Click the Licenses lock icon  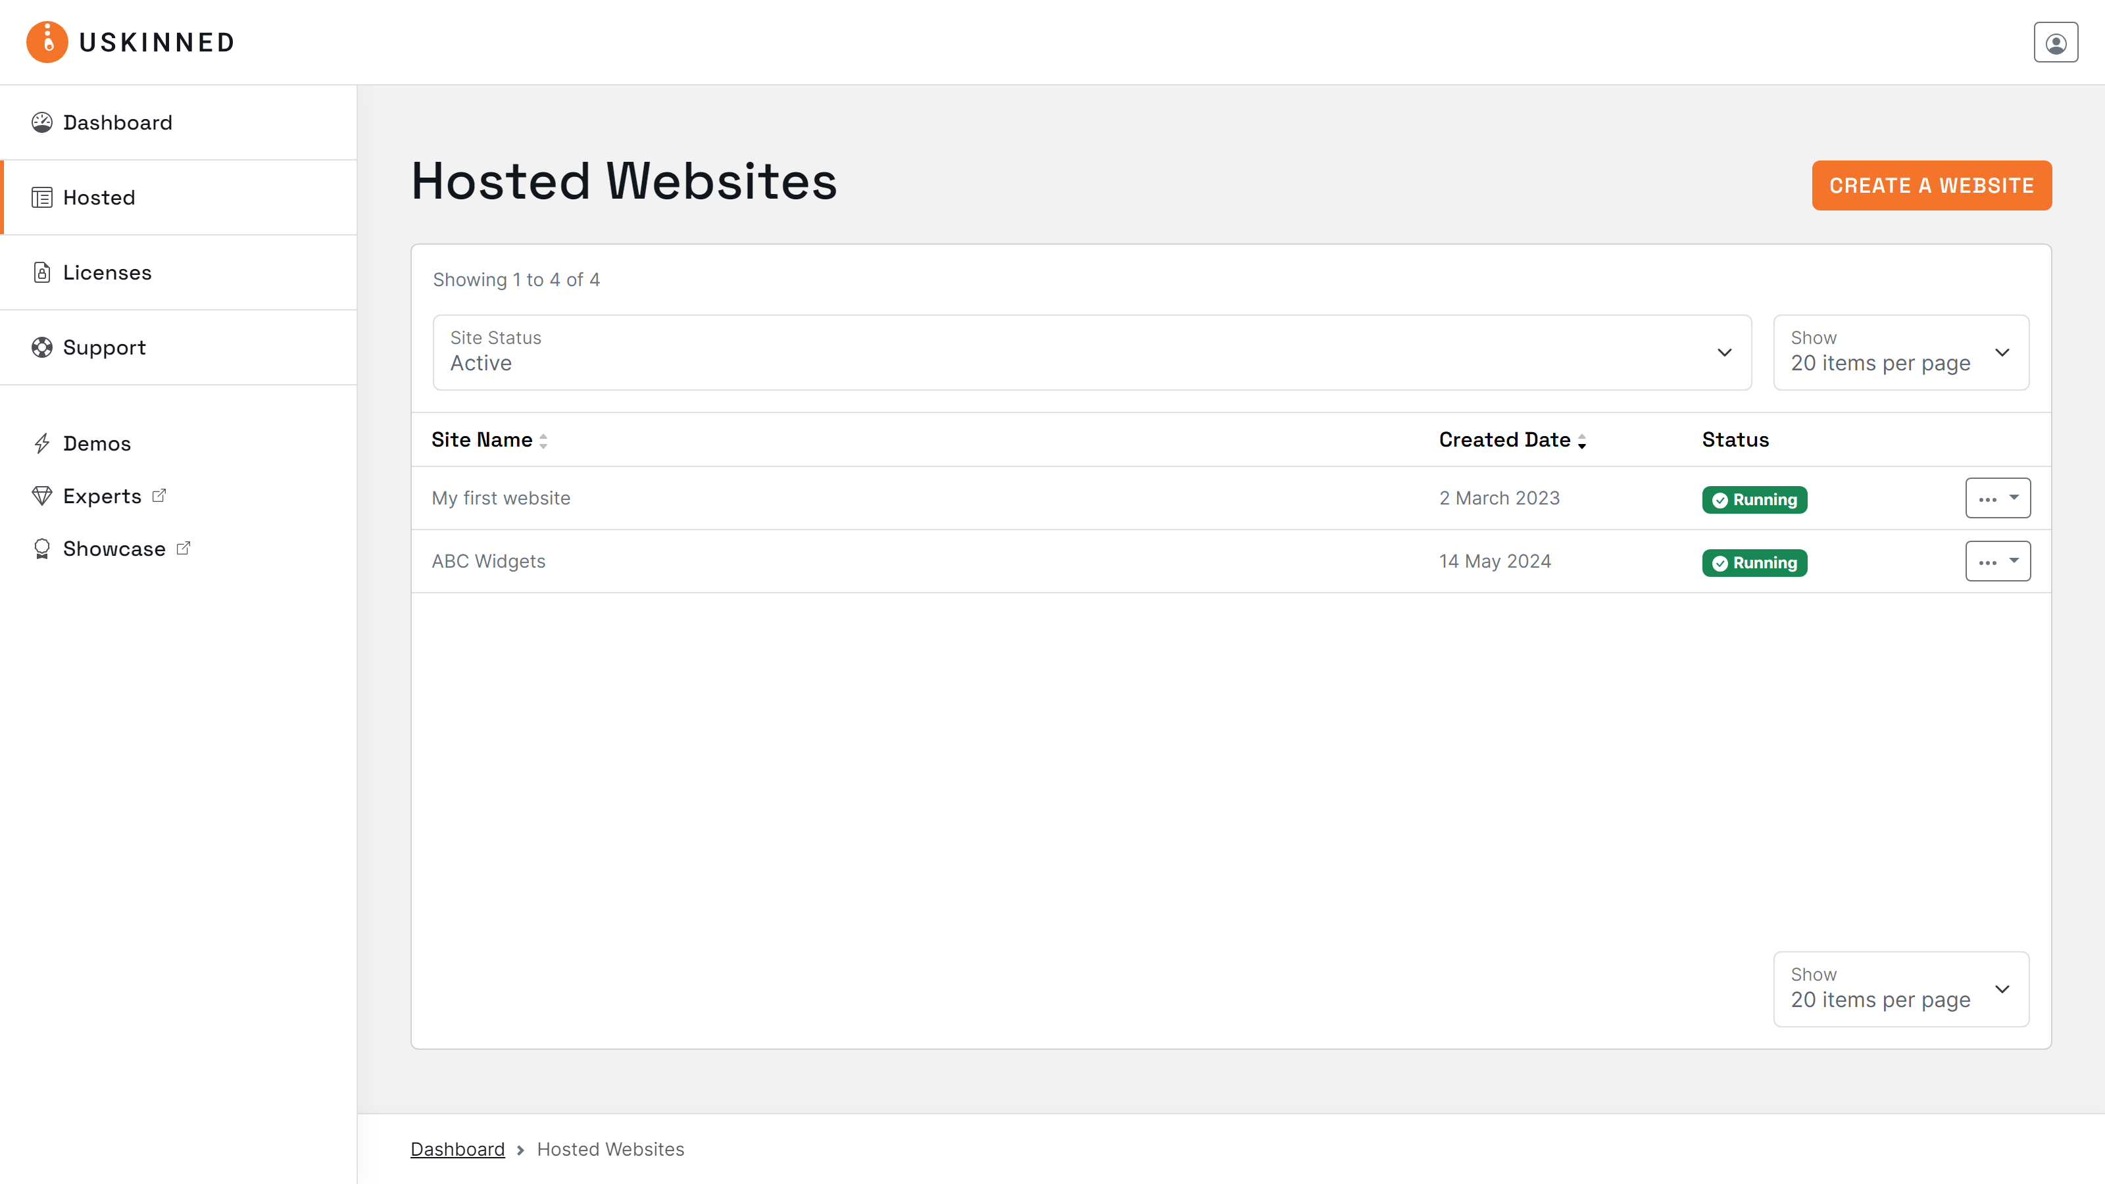click(43, 272)
